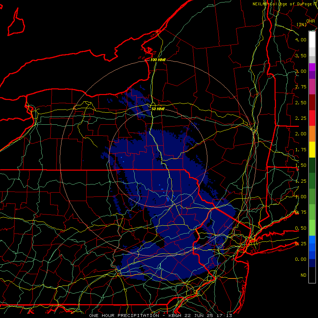This screenshot has height=318, width=318.
Task: Click the ND legend label
Action: (x=304, y=275)
